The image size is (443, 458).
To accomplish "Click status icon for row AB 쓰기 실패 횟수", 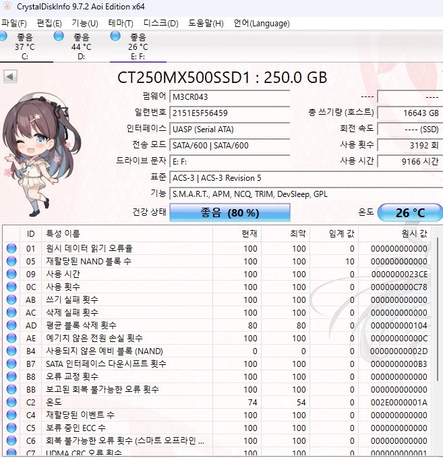I will point(11,299).
